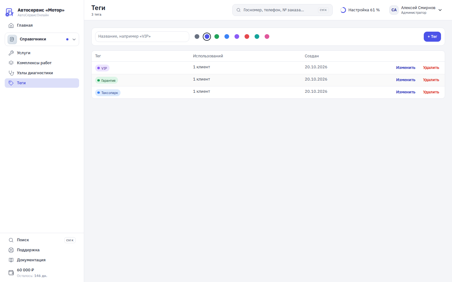Viewport: 452px width, 282px height.
Task: Click the home icon next to Главная
Action: click(x=11, y=25)
